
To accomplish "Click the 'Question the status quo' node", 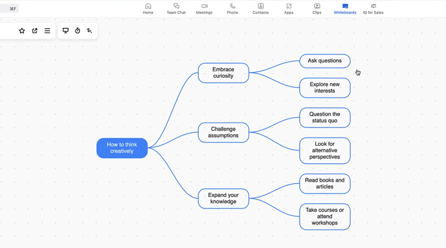I will [325, 118].
